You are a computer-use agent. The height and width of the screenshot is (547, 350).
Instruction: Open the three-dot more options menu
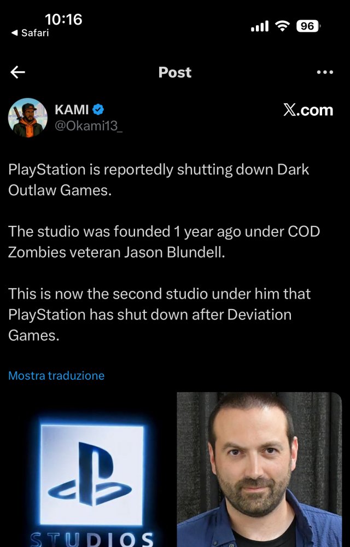click(x=325, y=72)
